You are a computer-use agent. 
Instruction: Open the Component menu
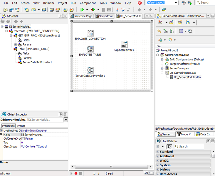pos(88,3)
